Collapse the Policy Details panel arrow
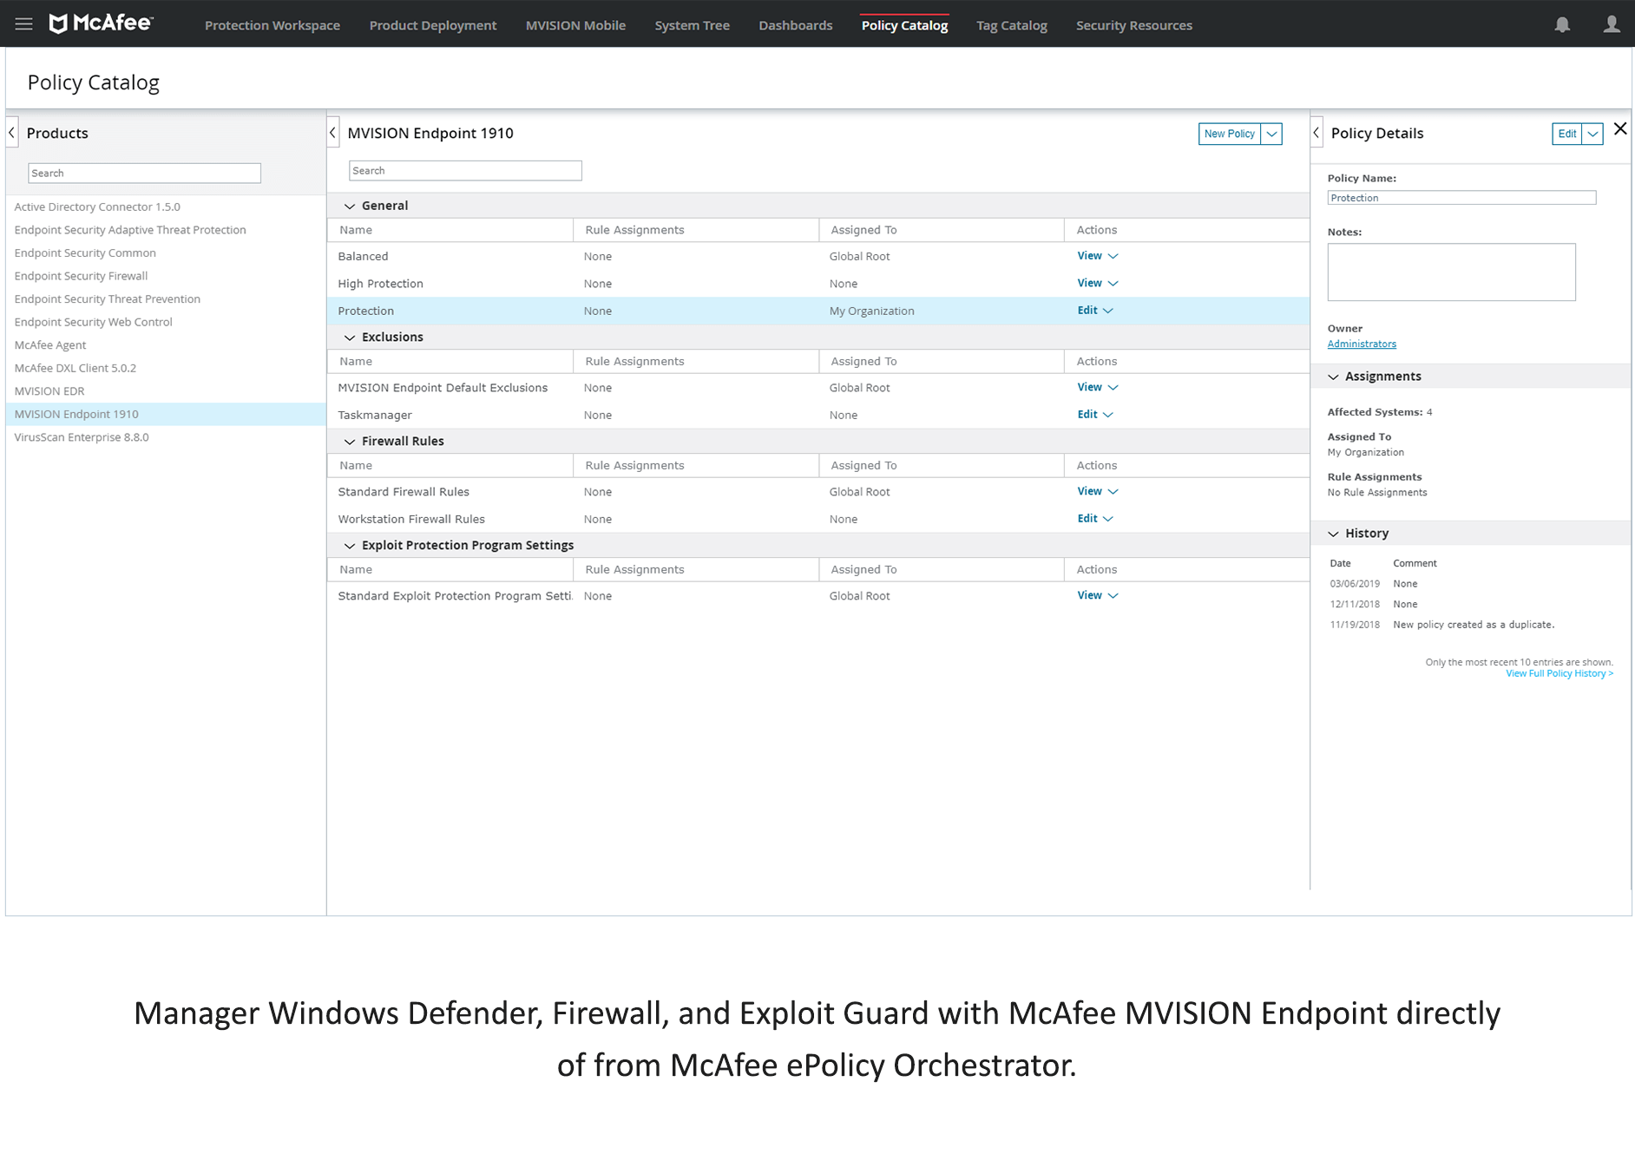This screenshot has width=1635, height=1167. 1317,133
